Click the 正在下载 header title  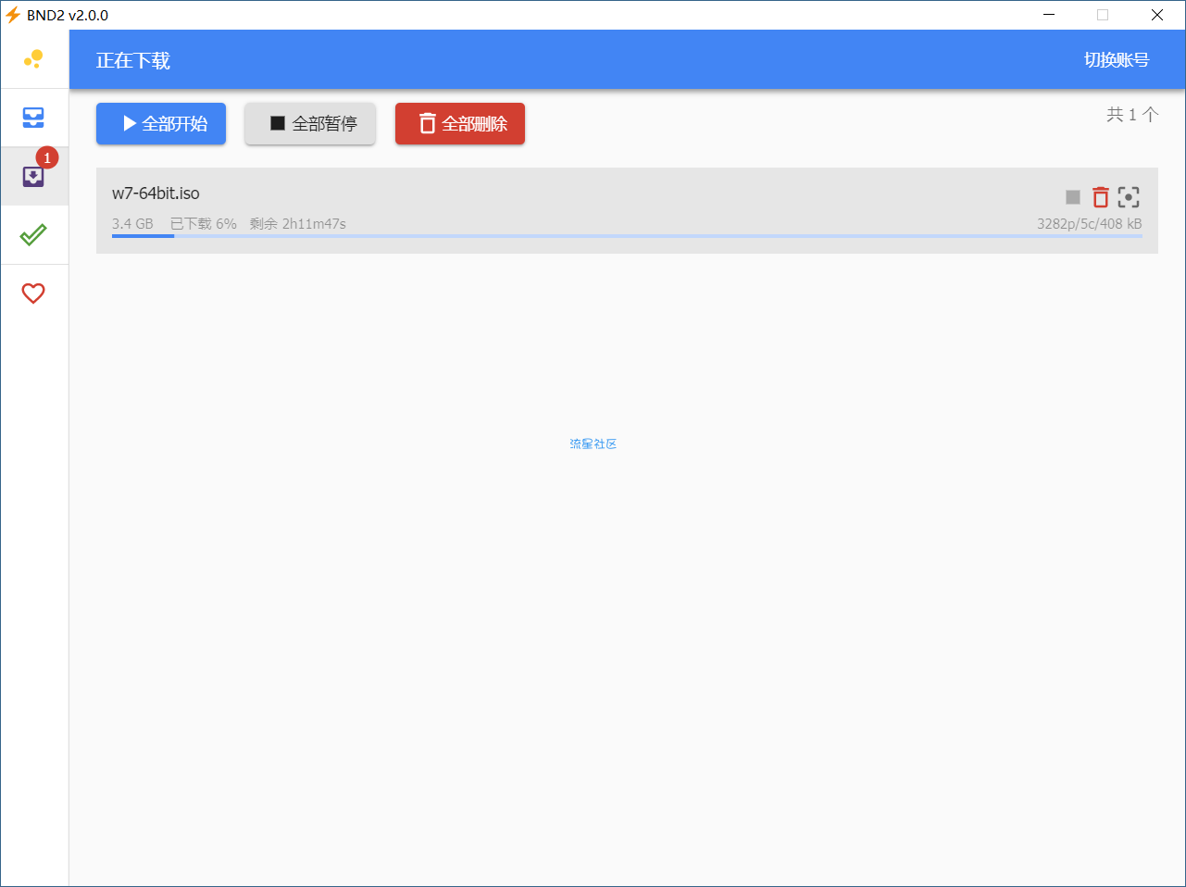point(133,61)
